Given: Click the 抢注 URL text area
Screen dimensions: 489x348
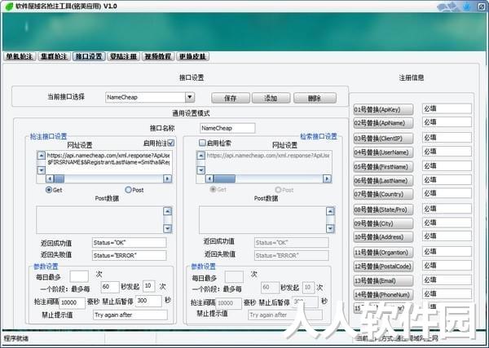Looking at the screenshot, I should click(x=108, y=163).
